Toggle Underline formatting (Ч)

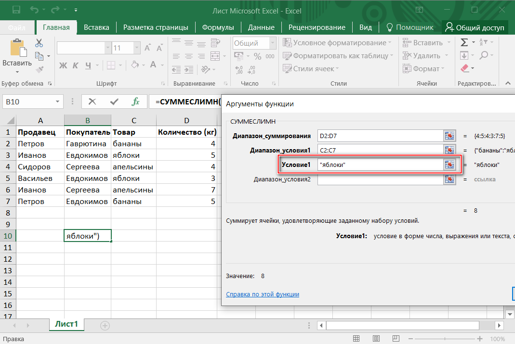(88, 65)
